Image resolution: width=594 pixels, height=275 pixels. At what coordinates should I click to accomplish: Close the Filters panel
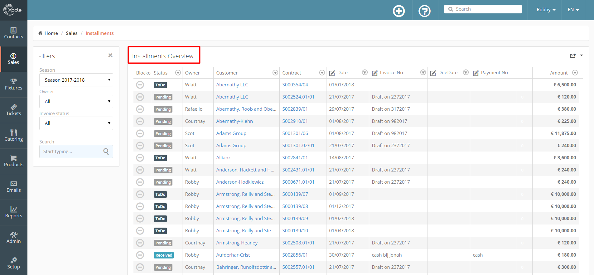[x=110, y=55]
